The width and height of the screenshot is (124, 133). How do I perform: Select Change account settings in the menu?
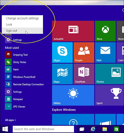[22, 18]
